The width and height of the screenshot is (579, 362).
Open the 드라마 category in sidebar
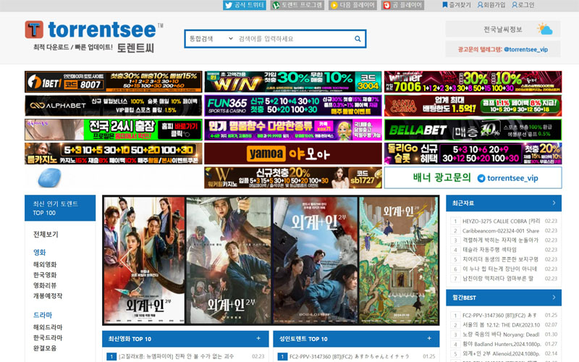tap(43, 315)
